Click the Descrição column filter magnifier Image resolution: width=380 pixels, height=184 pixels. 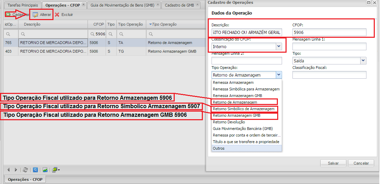coord(23,34)
